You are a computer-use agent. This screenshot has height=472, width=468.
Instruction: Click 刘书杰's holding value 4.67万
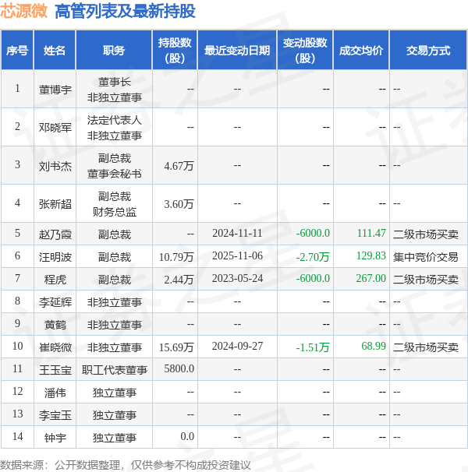179,166
